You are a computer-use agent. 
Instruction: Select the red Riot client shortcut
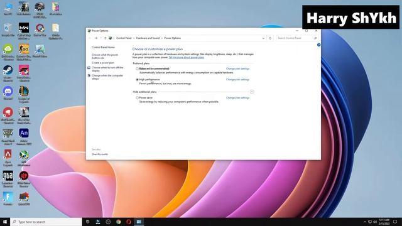click(x=8, y=116)
